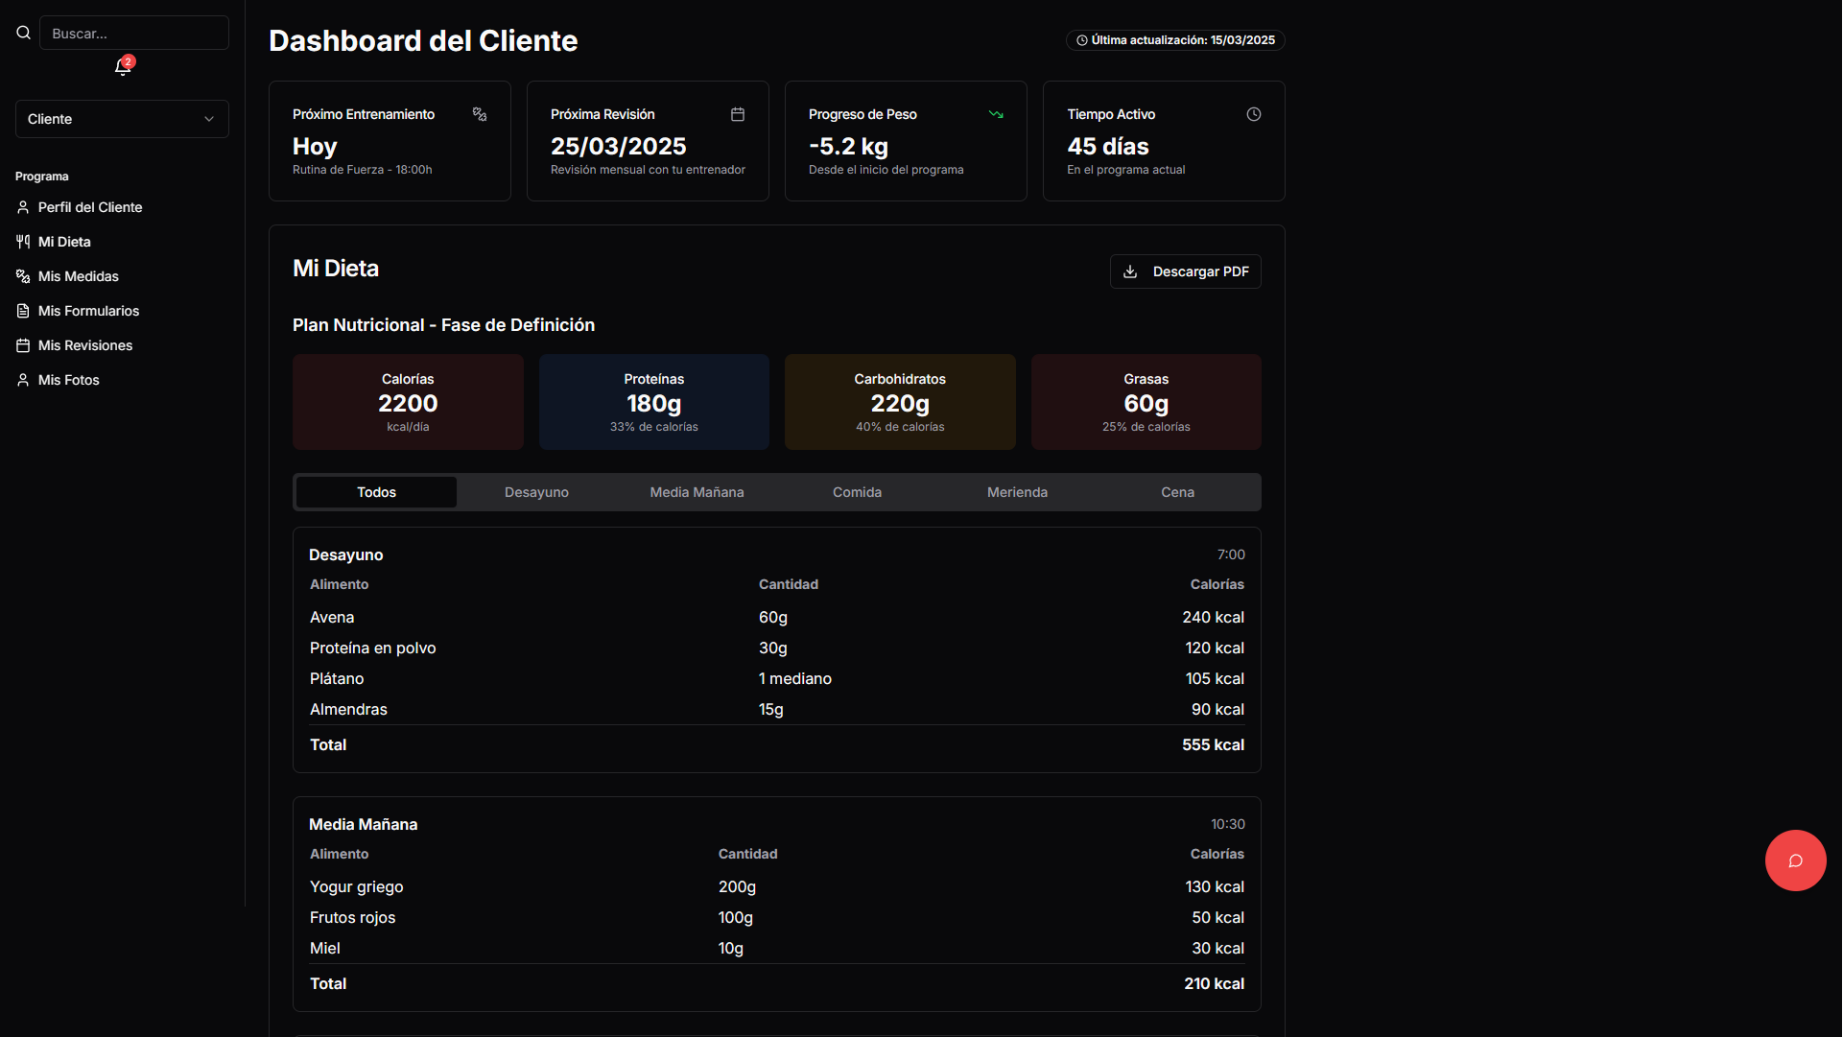
Task: Click the notification bell icon
Action: click(x=122, y=66)
